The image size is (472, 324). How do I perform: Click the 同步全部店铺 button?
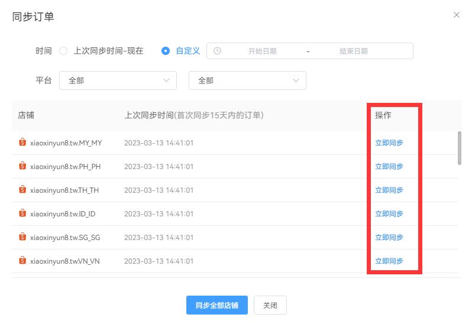217,305
